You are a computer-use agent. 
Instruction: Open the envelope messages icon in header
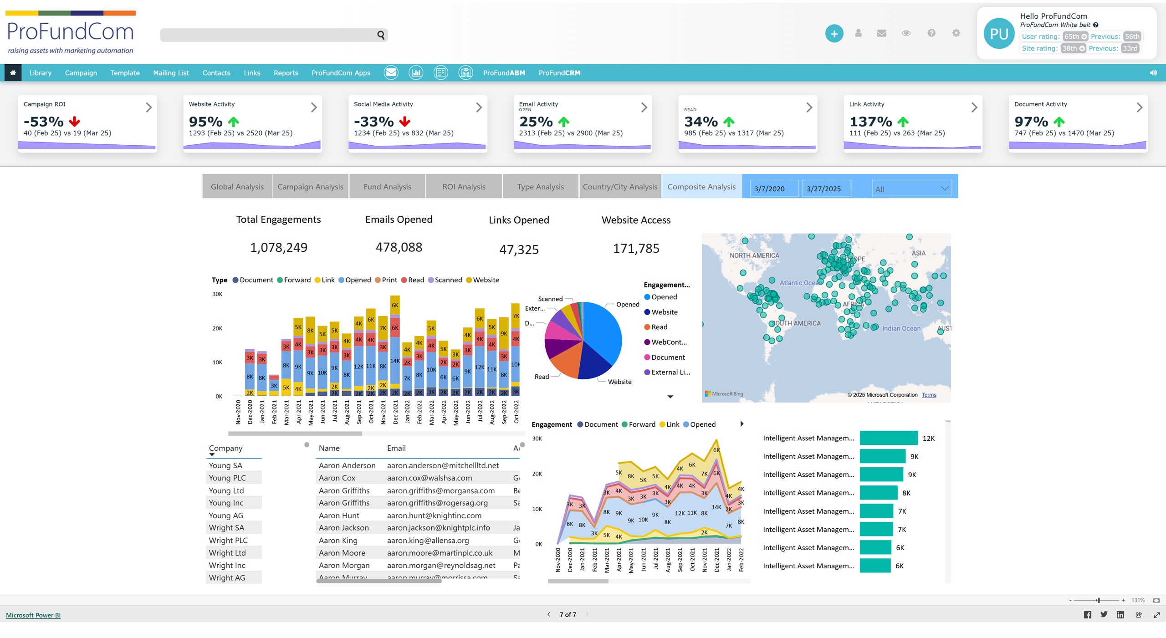tap(881, 33)
